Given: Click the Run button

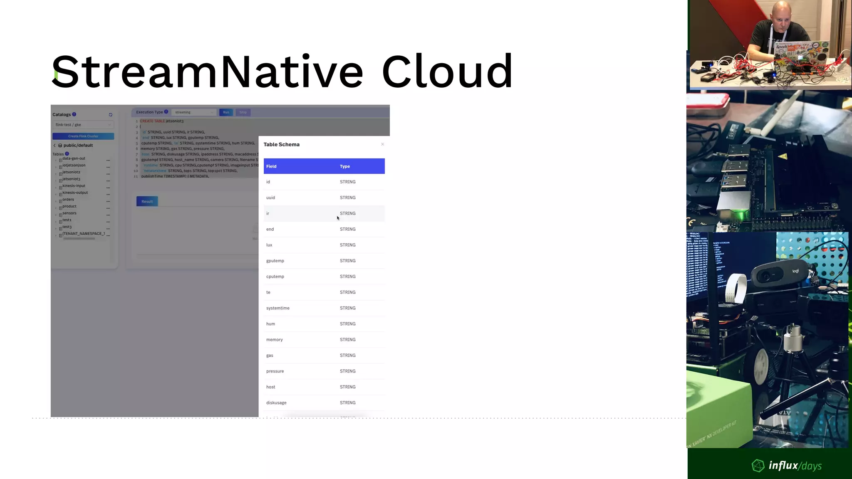Looking at the screenshot, I should tap(226, 112).
